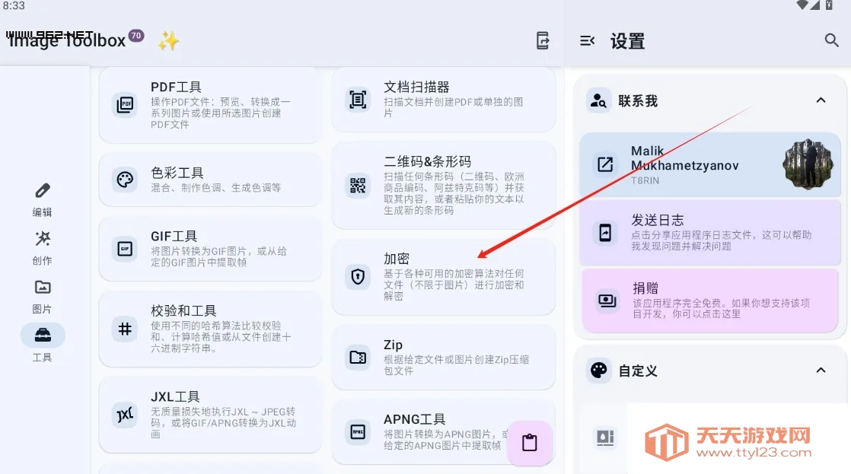851x474 pixels.
Task: Switch to the 创作 create section
Action: pos(42,247)
